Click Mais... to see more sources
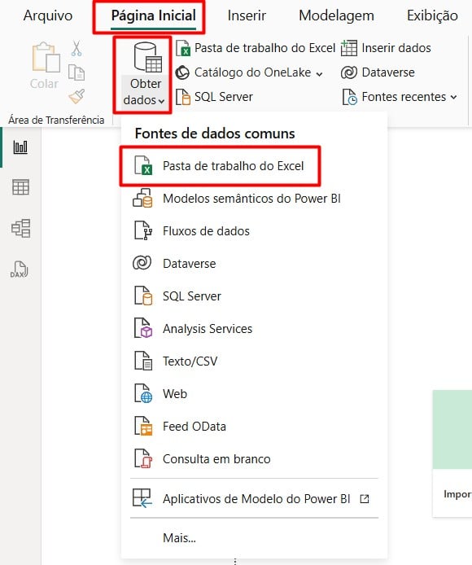The width and height of the screenshot is (472, 565). [x=179, y=538]
